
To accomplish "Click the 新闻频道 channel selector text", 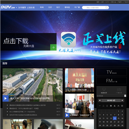I will pos(100,96).
